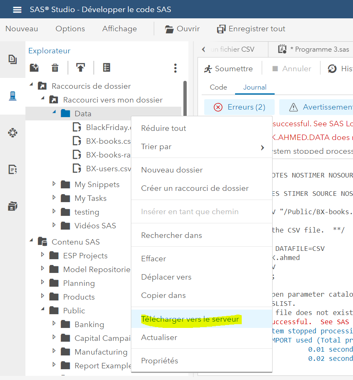Choose Réduire tout in context menu
The width and height of the screenshot is (353, 380).
pos(202,128)
